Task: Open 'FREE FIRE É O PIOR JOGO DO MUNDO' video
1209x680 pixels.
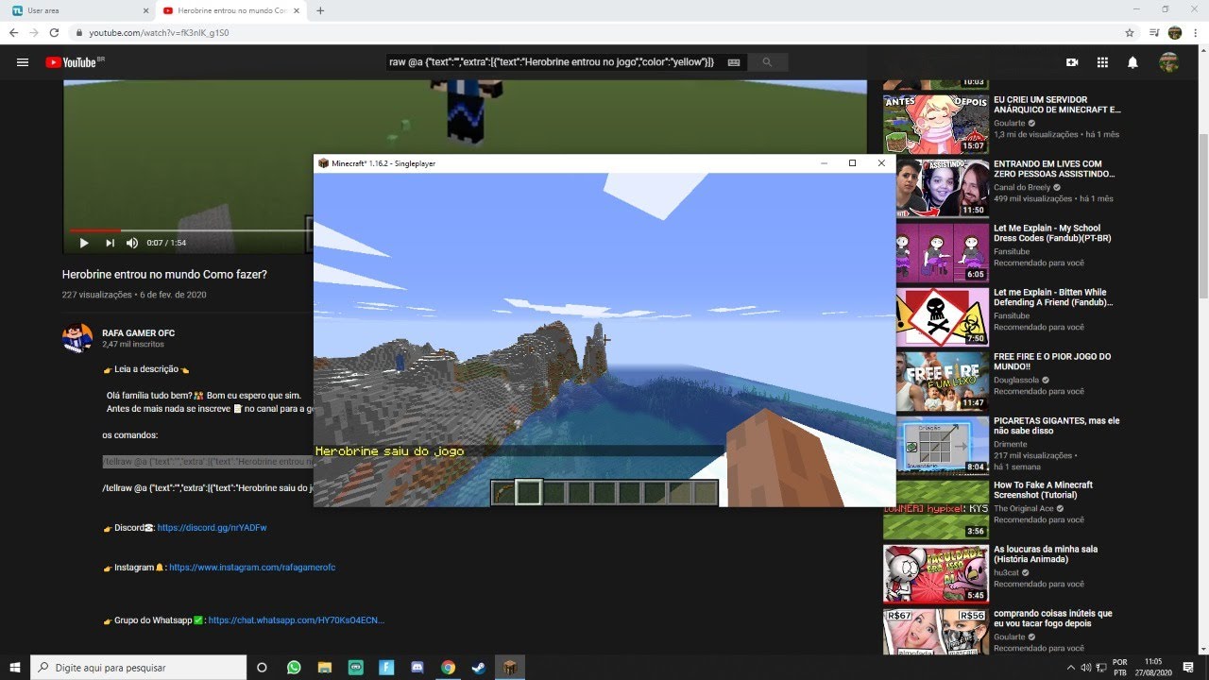Action: [x=1052, y=362]
